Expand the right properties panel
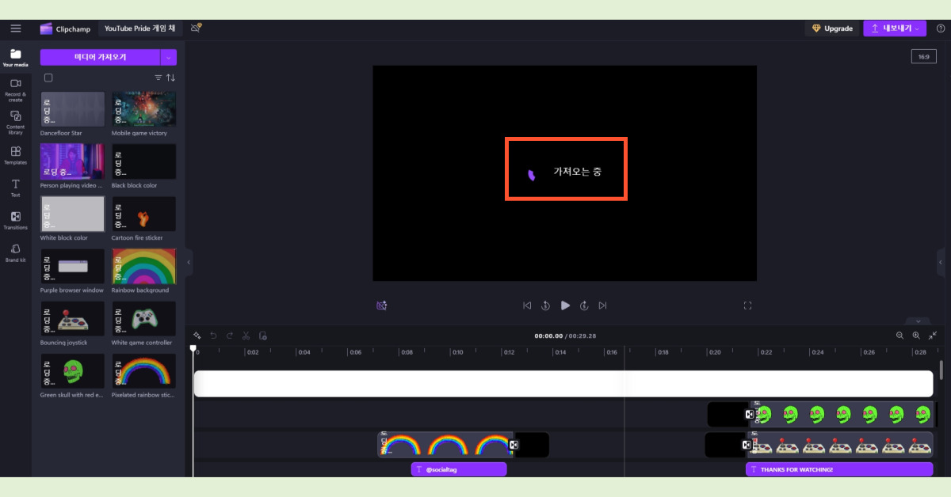Viewport: 951px width, 497px height. [941, 262]
